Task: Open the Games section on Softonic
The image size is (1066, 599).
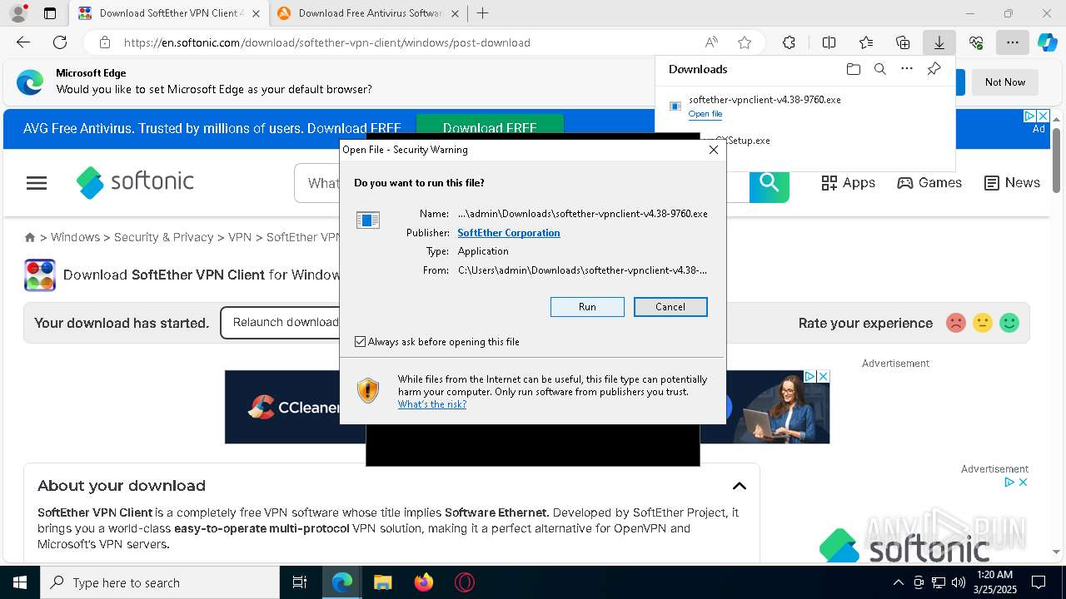Action: 929,183
